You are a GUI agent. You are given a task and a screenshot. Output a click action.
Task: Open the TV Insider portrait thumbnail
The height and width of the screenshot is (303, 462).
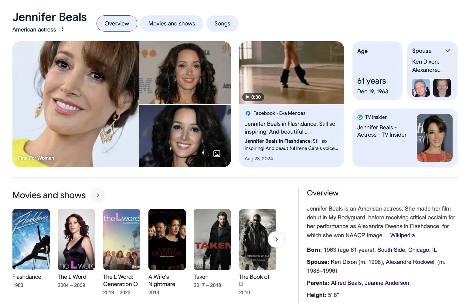click(435, 138)
